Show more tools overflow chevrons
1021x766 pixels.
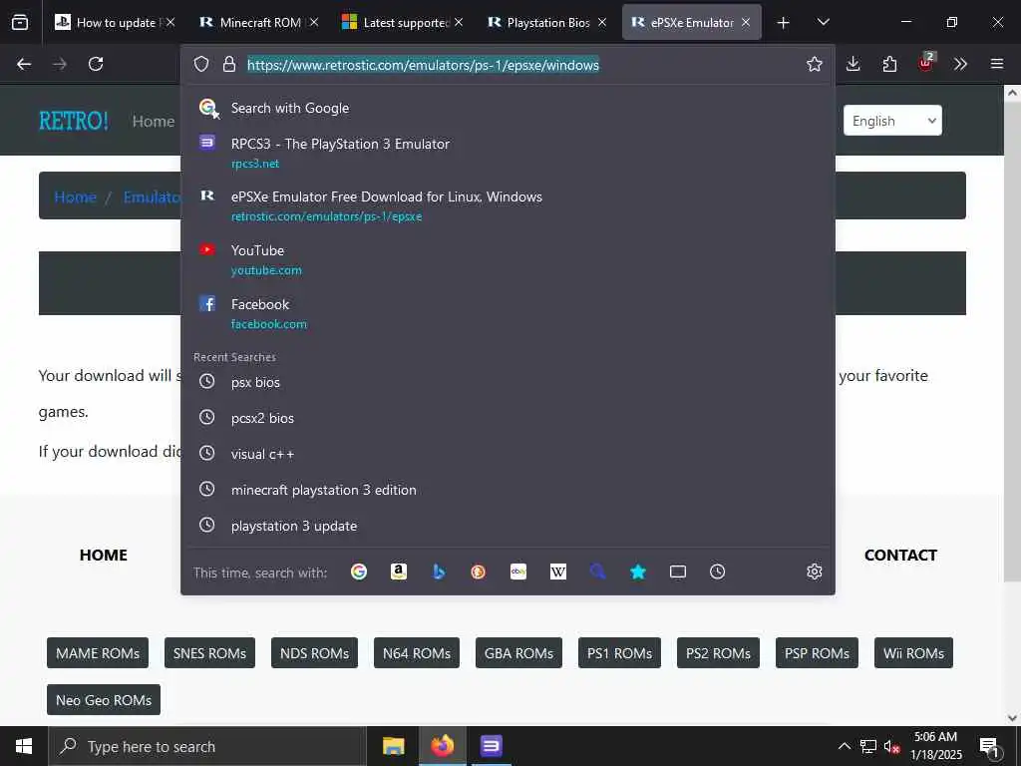960,64
